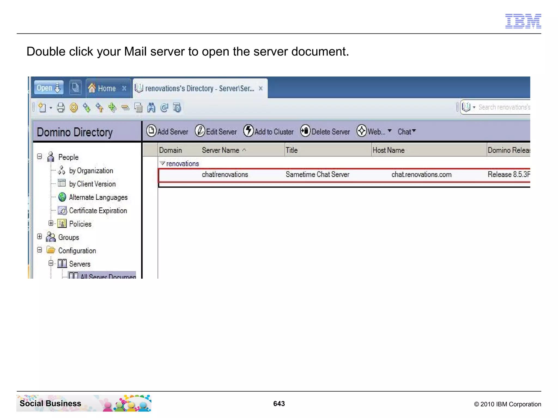The height and width of the screenshot is (418, 558).
Task: Select People in the navigation tree
Action: click(x=68, y=157)
